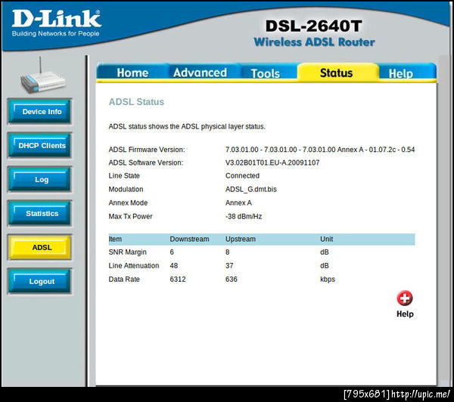Click the Item column header

pyautogui.click(x=115, y=240)
